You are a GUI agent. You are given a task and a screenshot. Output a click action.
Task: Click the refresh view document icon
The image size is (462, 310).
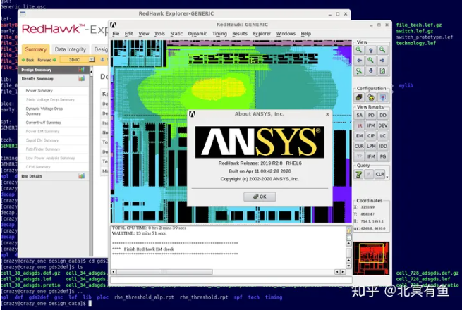(382, 71)
